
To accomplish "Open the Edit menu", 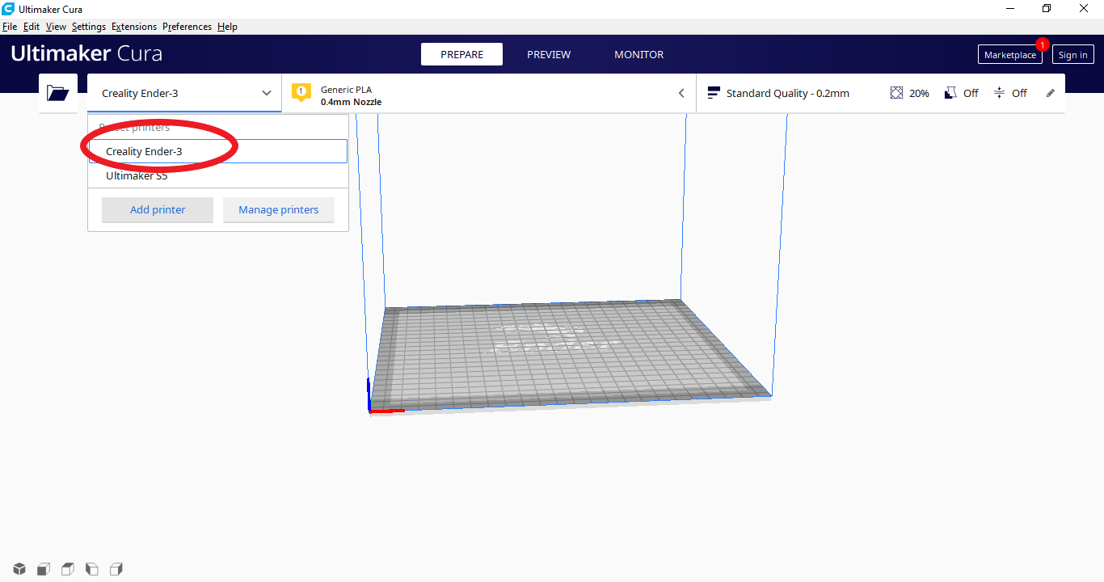I will click(32, 27).
